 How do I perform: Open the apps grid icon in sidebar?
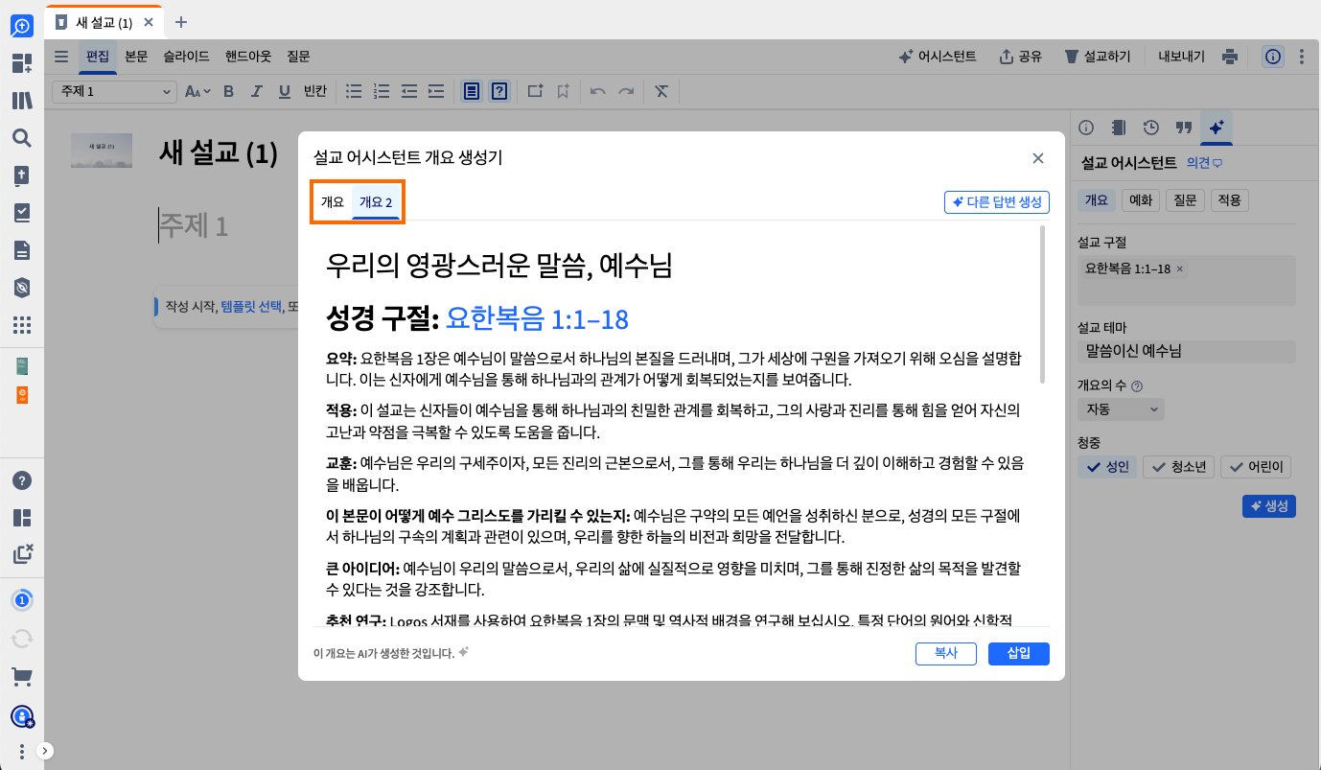tap(21, 324)
